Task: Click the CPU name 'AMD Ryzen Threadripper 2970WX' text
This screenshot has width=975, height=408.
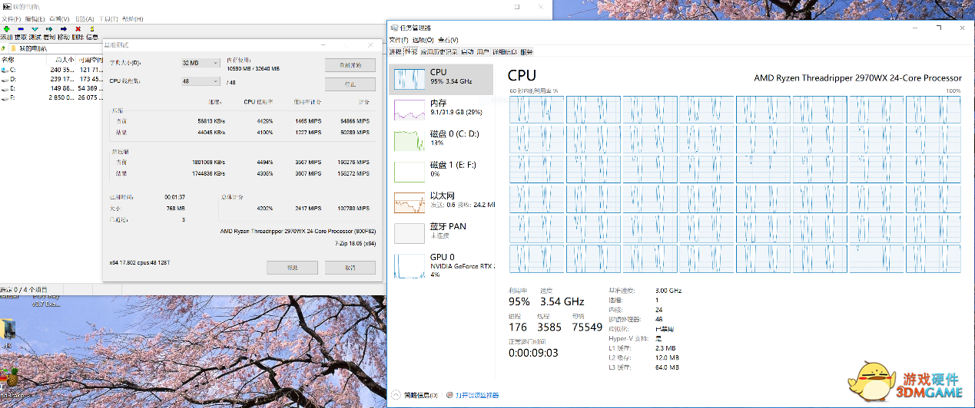Action: click(x=857, y=77)
